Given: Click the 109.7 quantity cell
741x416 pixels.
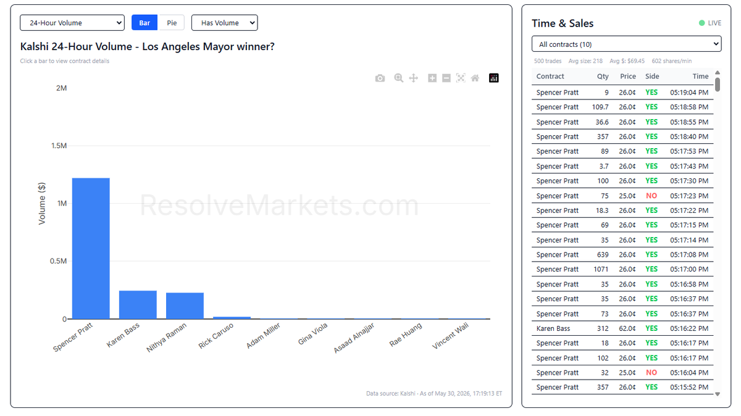Looking at the screenshot, I should (x=600, y=107).
